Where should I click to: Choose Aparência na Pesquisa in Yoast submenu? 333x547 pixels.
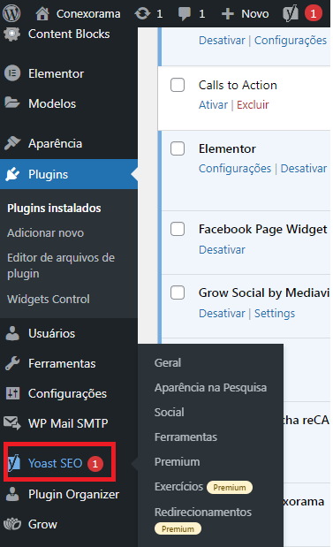click(210, 387)
